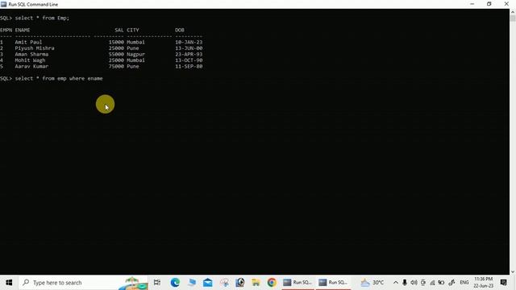Click the salary value 75000
The height and width of the screenshot is (290, 516).
point(116,66)
